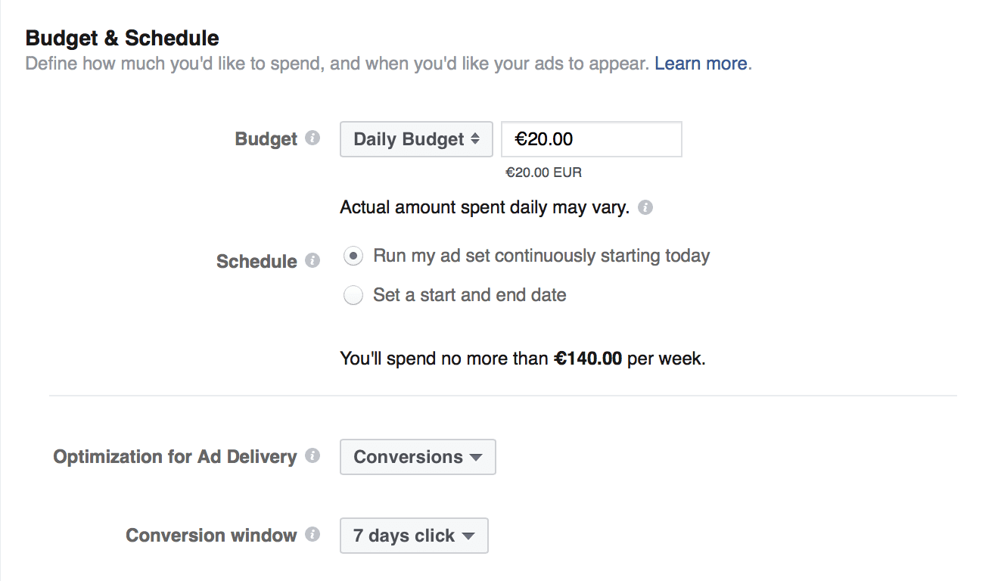Show info for Conversion window
Screen dimensions: 998x581
point(312,535)
